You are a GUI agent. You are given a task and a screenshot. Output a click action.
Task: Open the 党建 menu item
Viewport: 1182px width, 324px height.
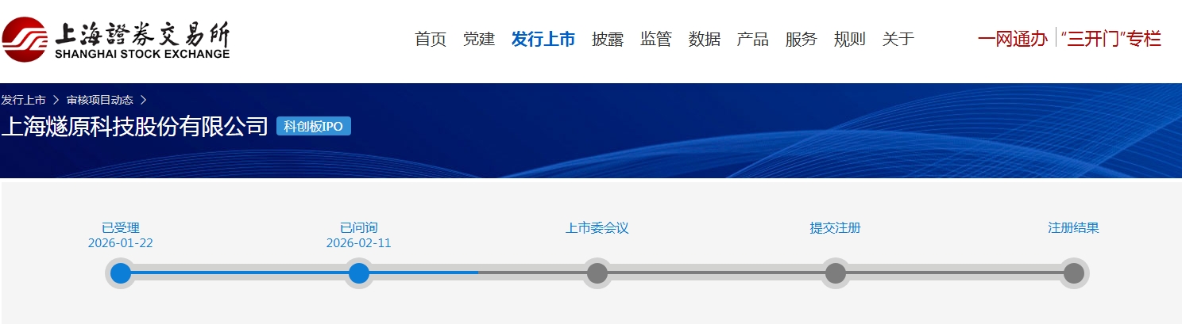pyautogui.click(x=479, y=39)
